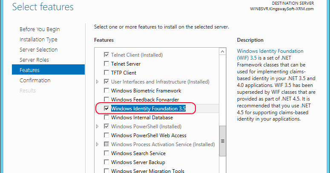Switch to the Server Selection step
This screenshot has height=173, width=330.
click(38, 50)
